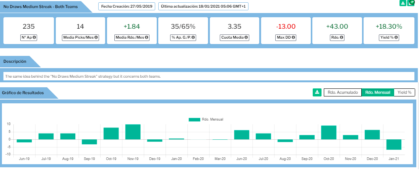Download the results chart via green icon
The image size is (419, 173).
coord(317,92)
